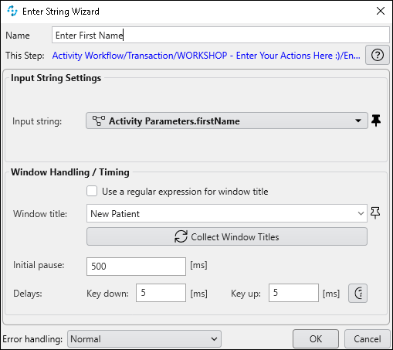This screenshot has width=393, height=350.
Task: Unpin the Input string parameter pin
Action: tap(376, 121)
